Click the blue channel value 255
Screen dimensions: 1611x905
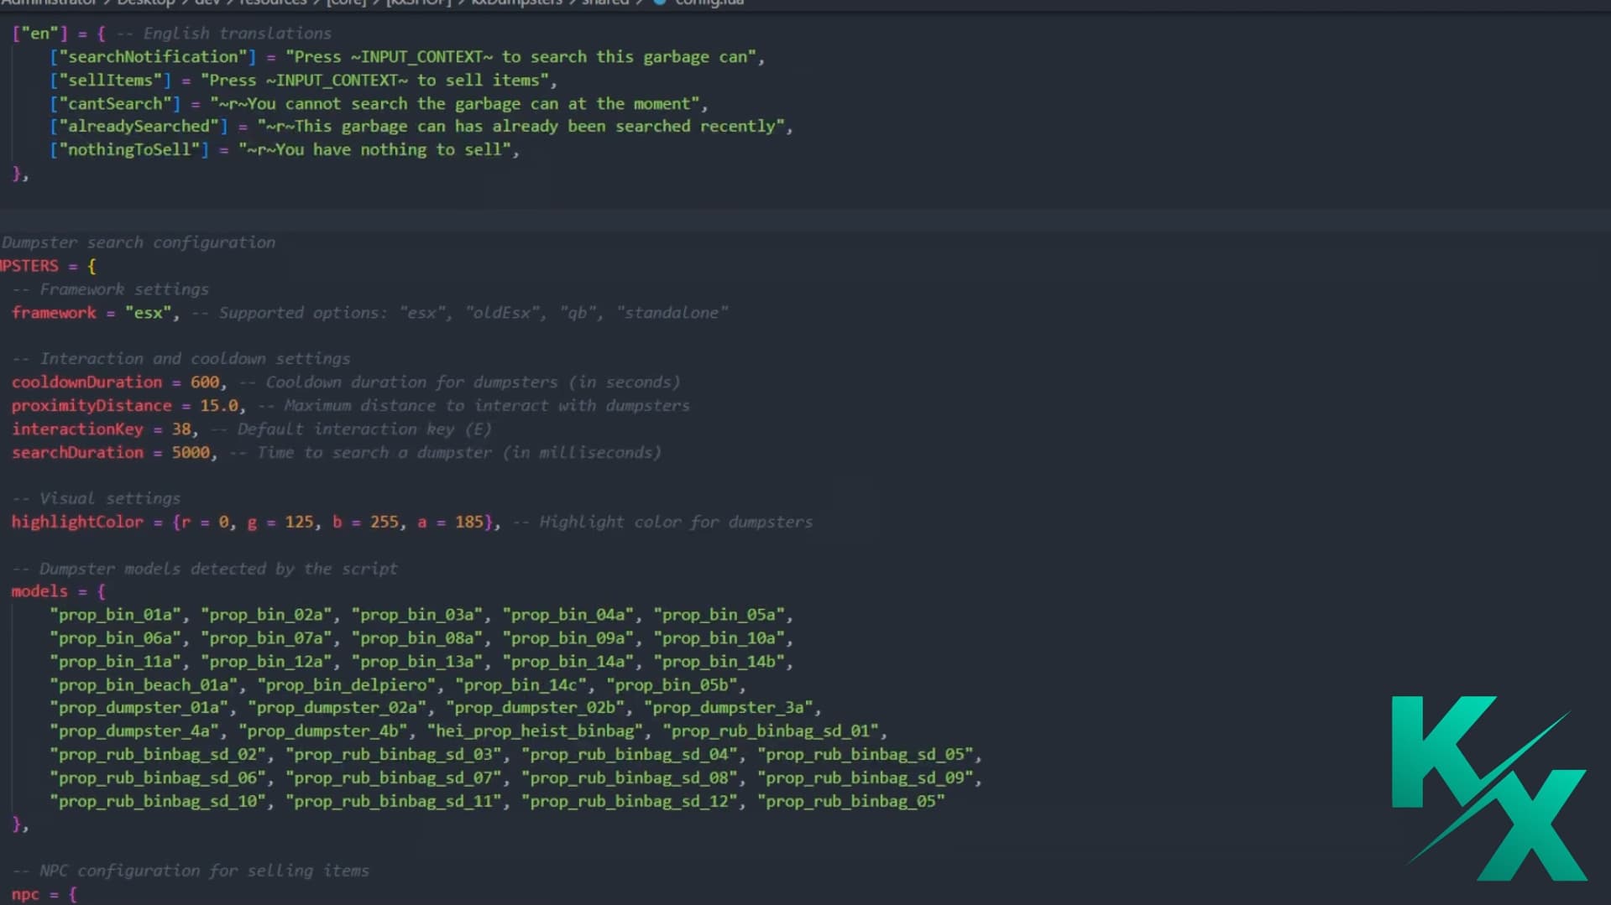point(384,522)
